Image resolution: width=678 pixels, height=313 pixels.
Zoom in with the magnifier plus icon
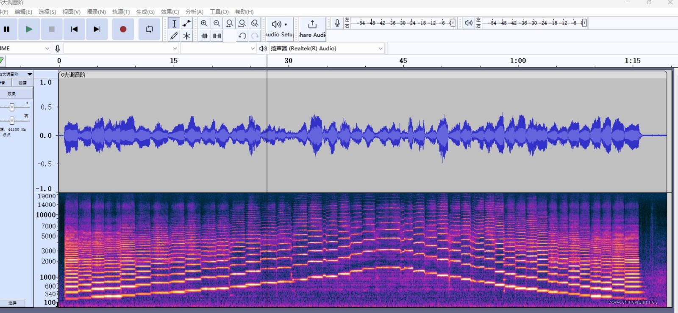click(204, 23)
